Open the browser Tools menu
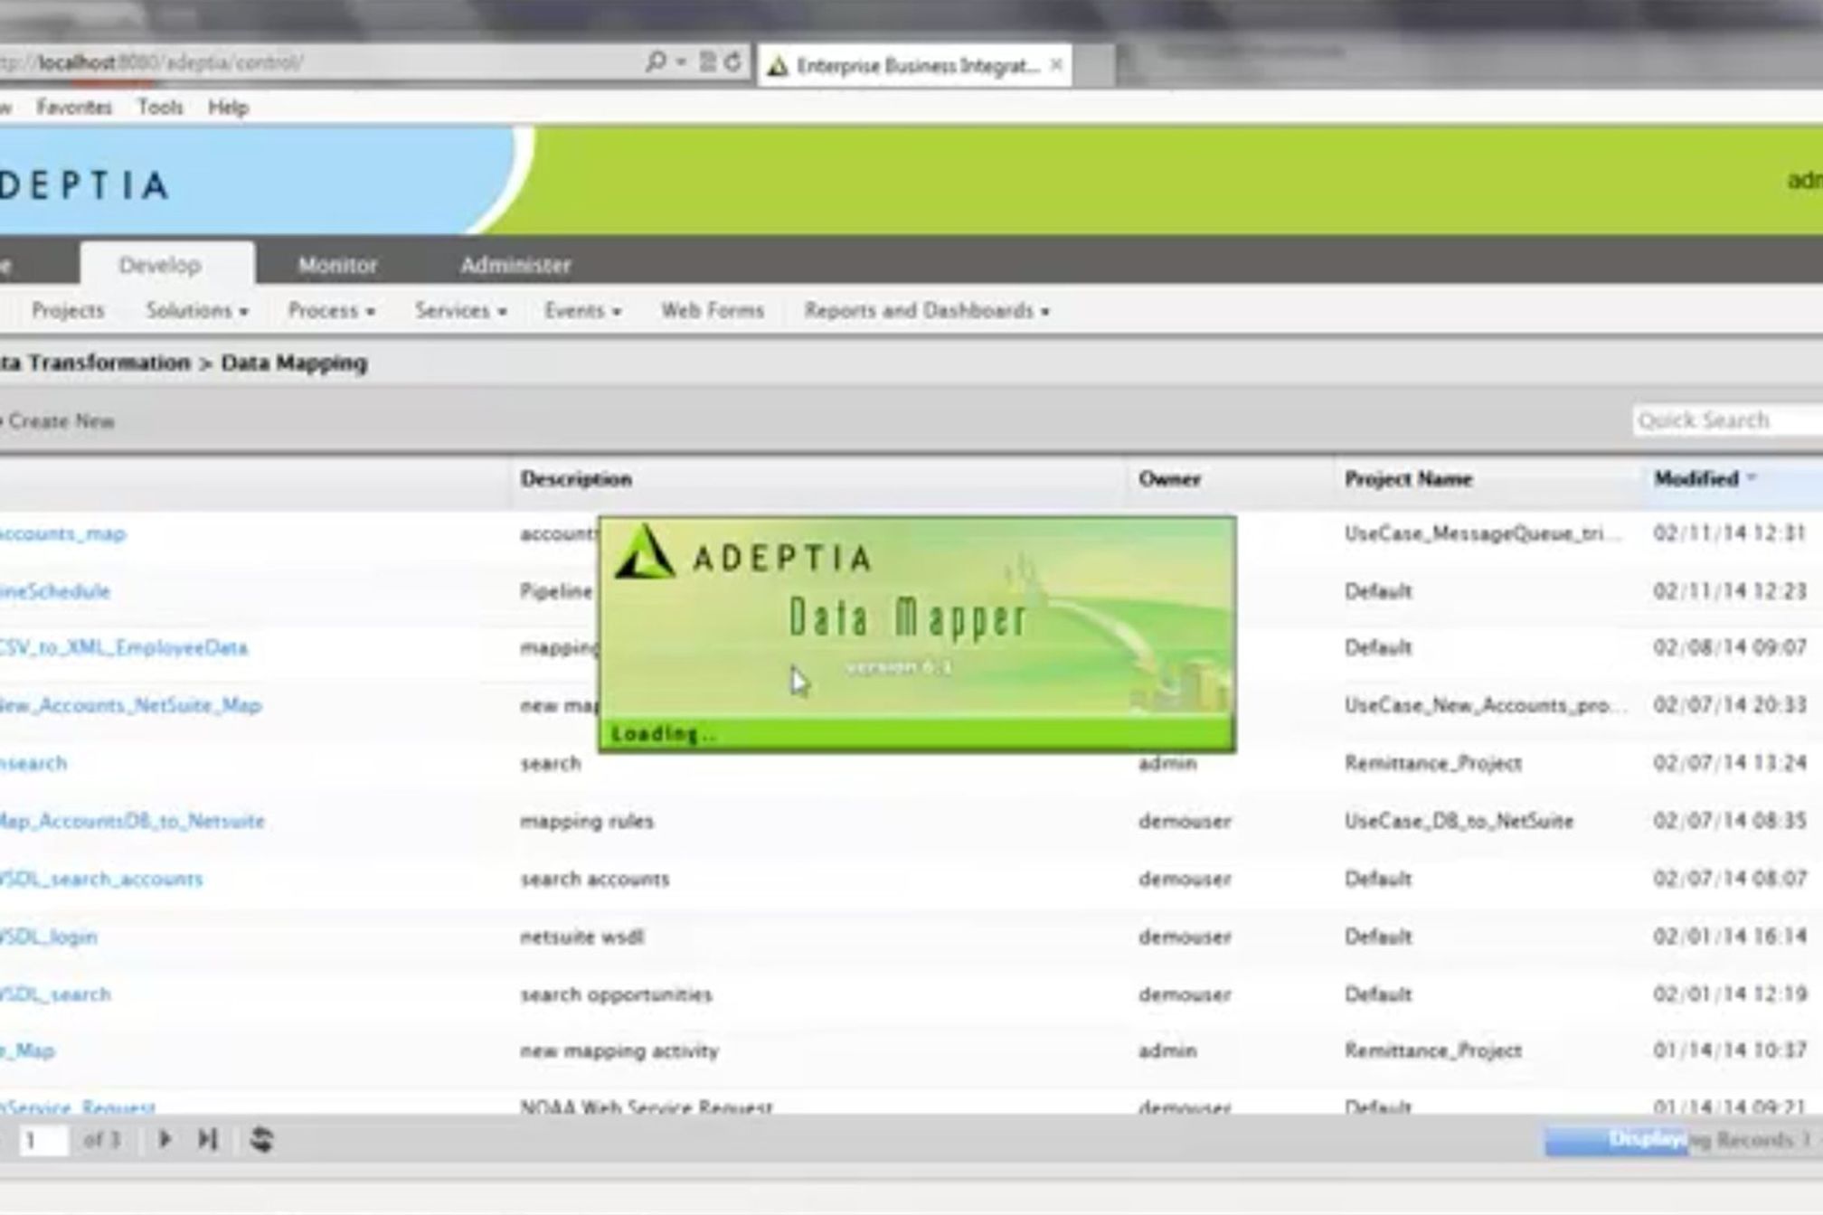The height and width of the screenshot is (1215, 1823). pos(160,108)
